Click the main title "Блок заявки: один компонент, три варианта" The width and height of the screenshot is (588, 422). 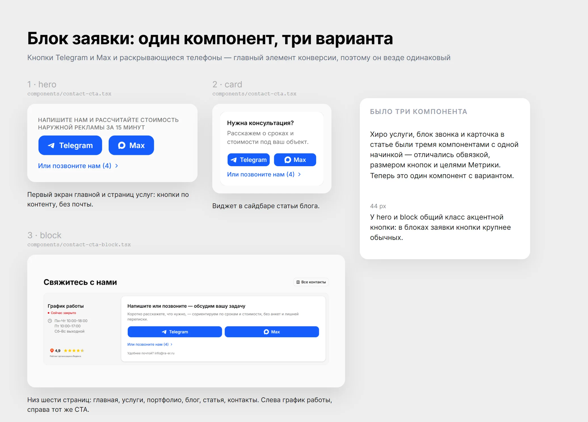(210, 38)
